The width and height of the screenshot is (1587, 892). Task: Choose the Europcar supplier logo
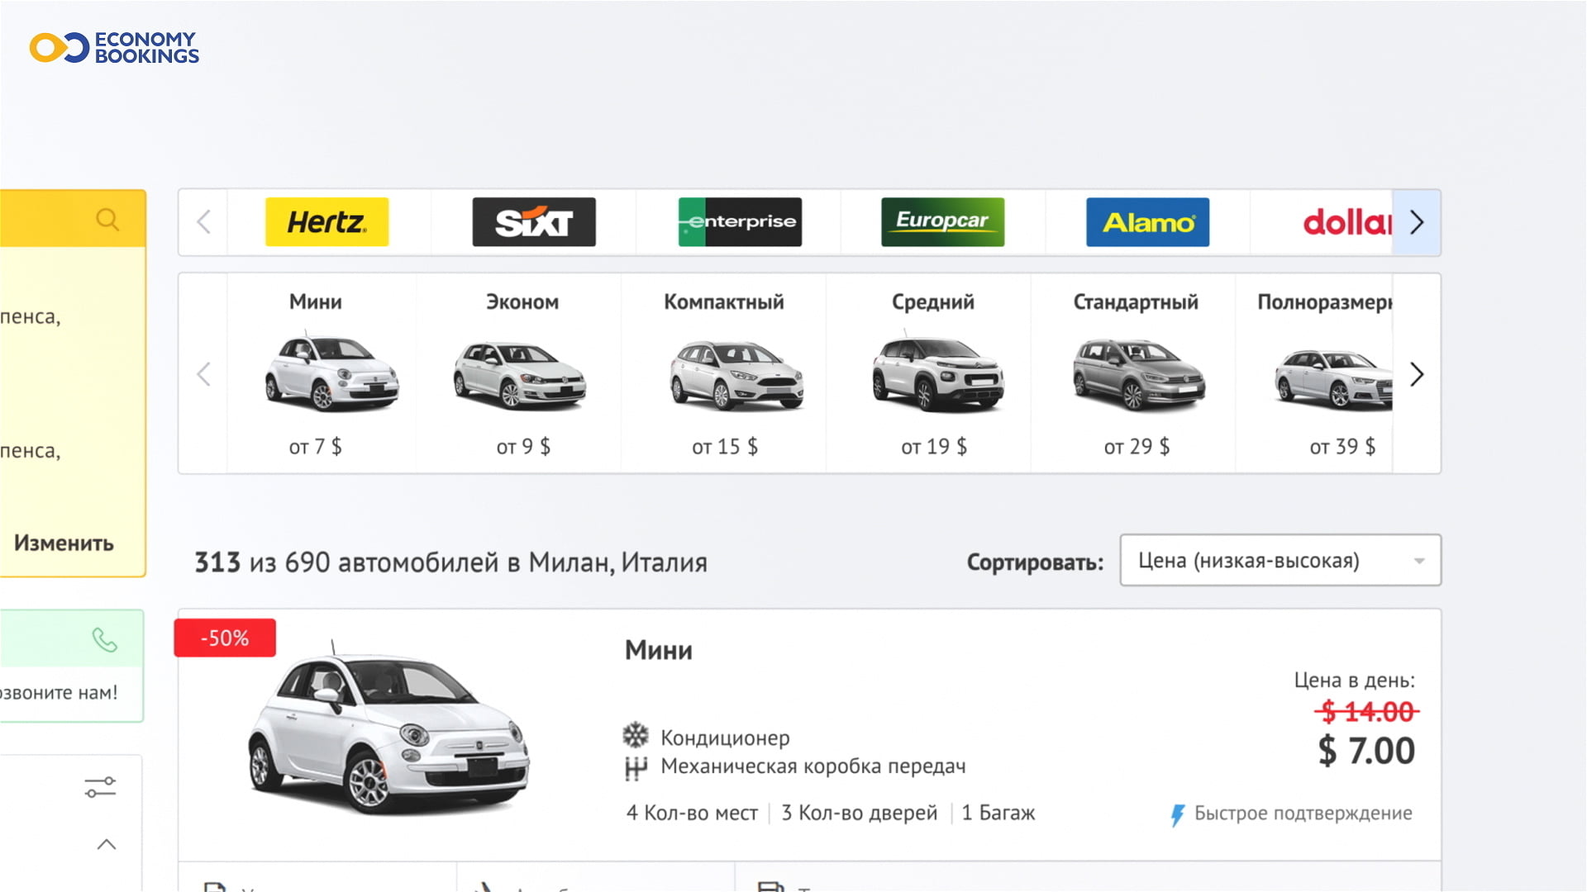point(942,222)
